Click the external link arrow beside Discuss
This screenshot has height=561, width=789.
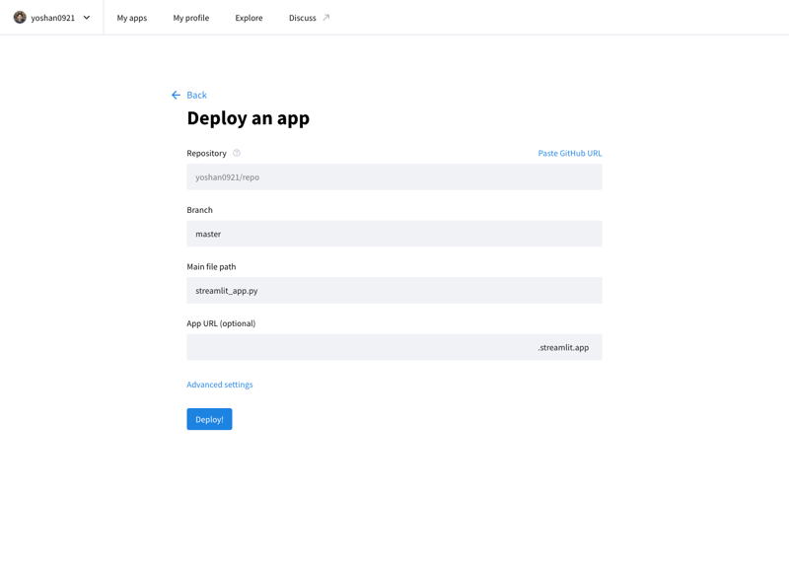coord(326,17)
